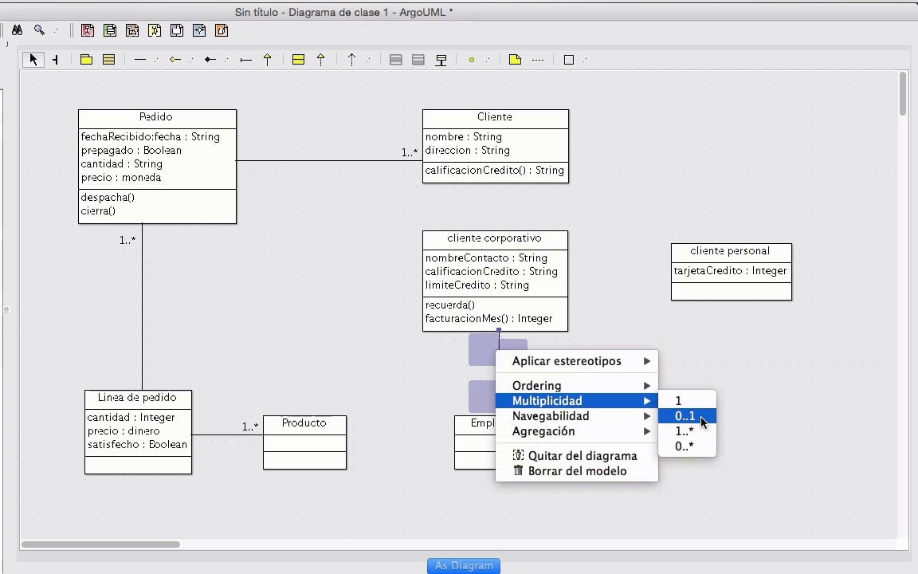This screenshot has width=918, height=574.
Task: Pick the Generalization arrow tool
Action: (x=268, y=60)
